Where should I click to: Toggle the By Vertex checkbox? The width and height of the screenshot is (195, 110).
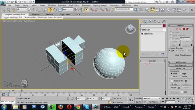coord(171,33)
